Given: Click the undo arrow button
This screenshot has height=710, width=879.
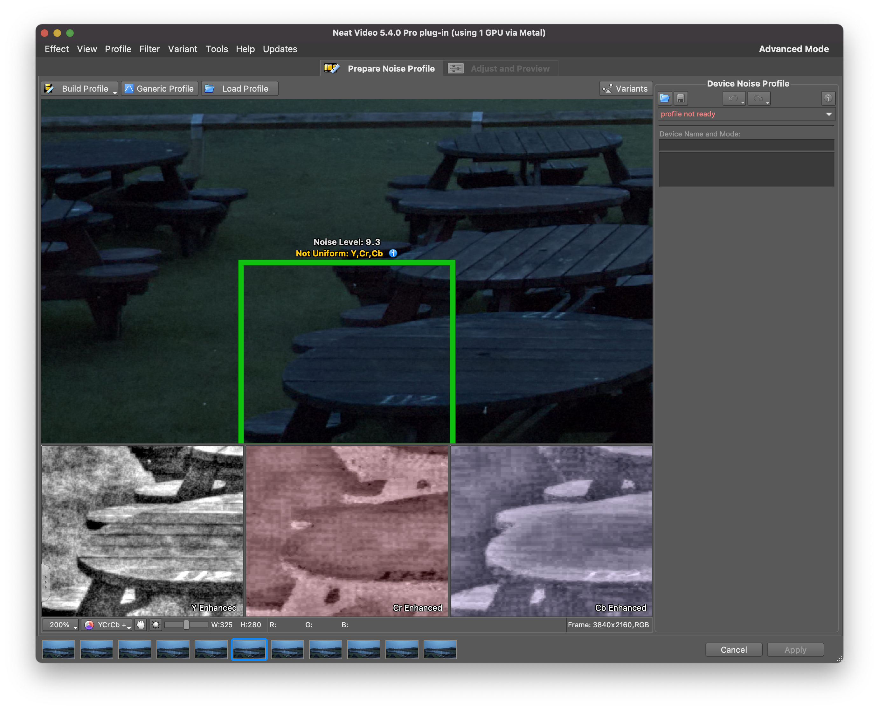Looking at the screenshot, I should pyautogui.click(x=733, y=98).
